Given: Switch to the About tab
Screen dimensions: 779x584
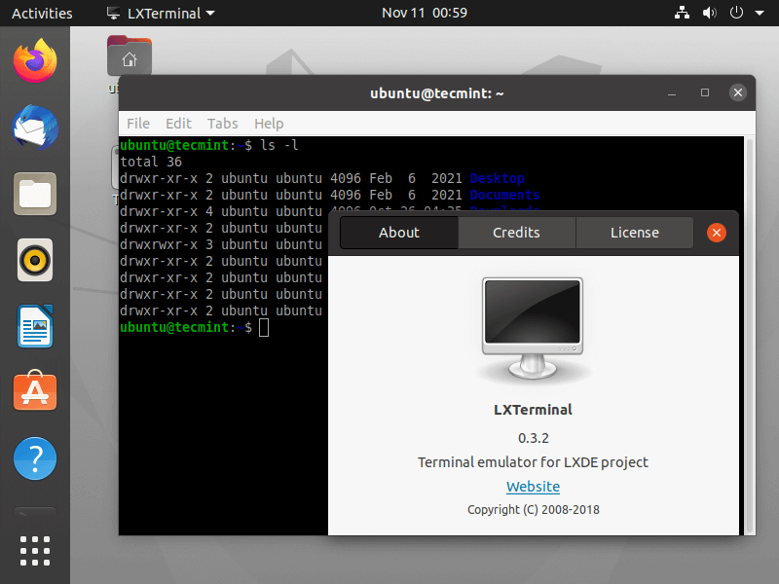Looking at the screenshot, I should [399, 233].
